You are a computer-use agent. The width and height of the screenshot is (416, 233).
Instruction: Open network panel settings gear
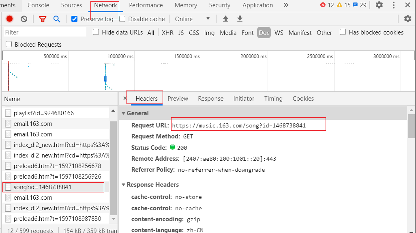click(407, 19)
